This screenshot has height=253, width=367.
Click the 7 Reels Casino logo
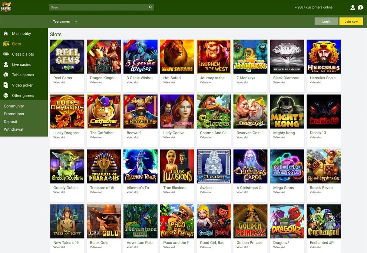click(x=6, y=7)
